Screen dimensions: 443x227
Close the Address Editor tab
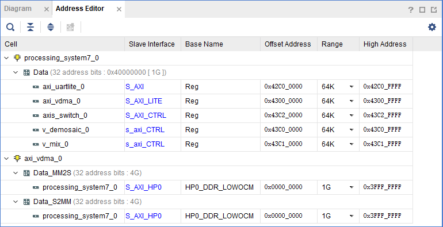pos(119,9)
